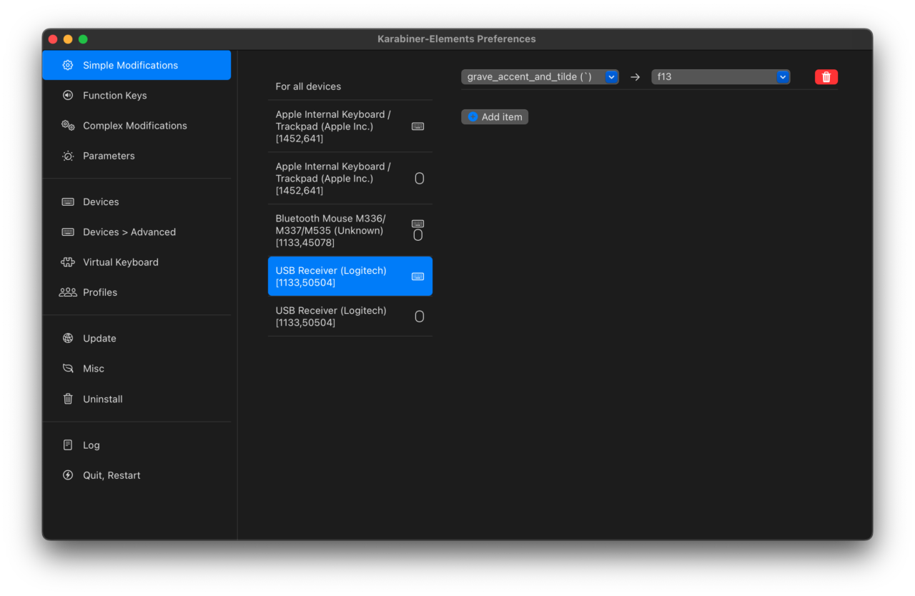
Task: Open the Virtual Keyboard section
Action: 137,262
